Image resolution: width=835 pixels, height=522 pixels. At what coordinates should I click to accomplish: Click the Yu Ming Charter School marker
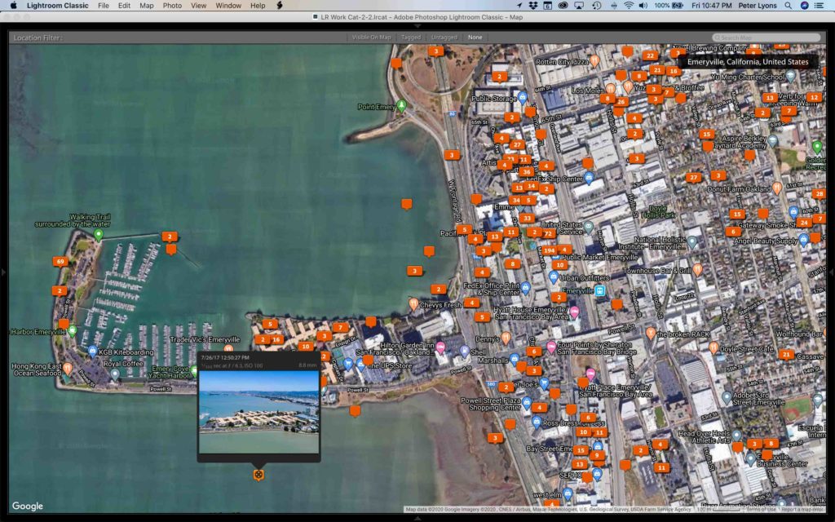click(x=791, y=76)
